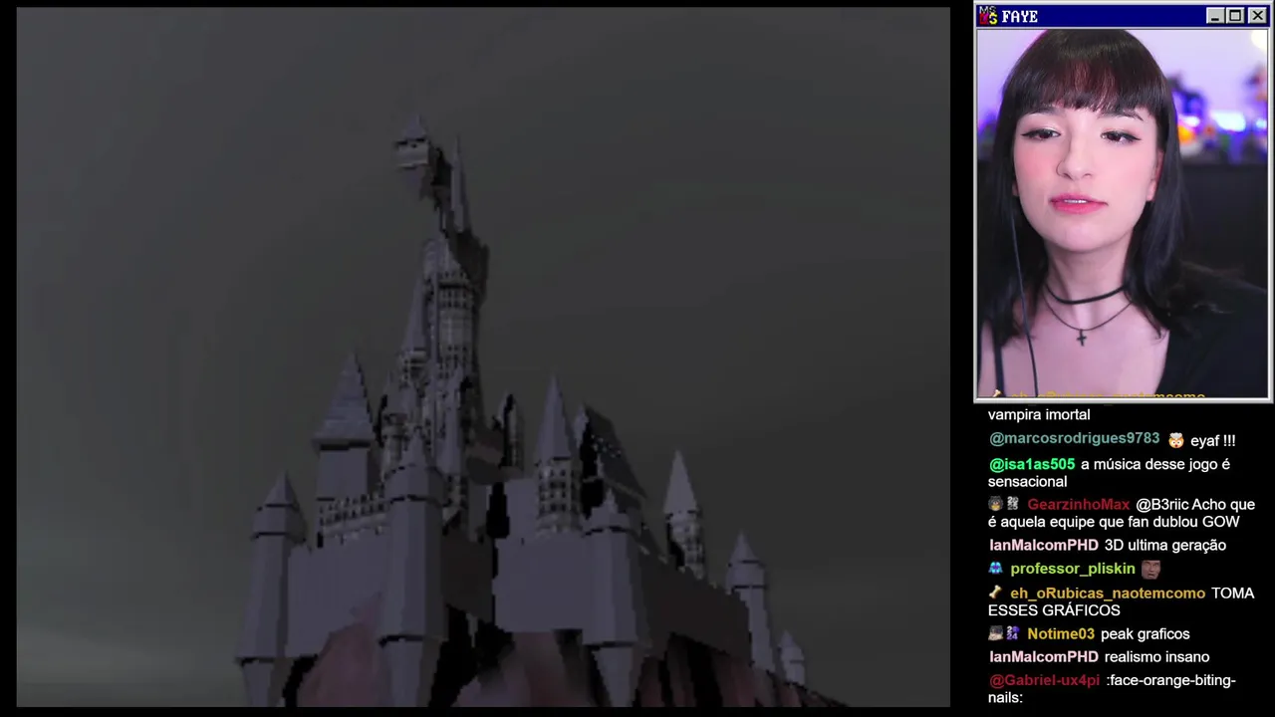Click the emoji after marcosrodrigues9783's name

(1175, 440)
